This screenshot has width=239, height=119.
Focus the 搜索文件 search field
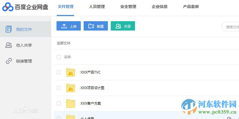click(x=230, y=27)
